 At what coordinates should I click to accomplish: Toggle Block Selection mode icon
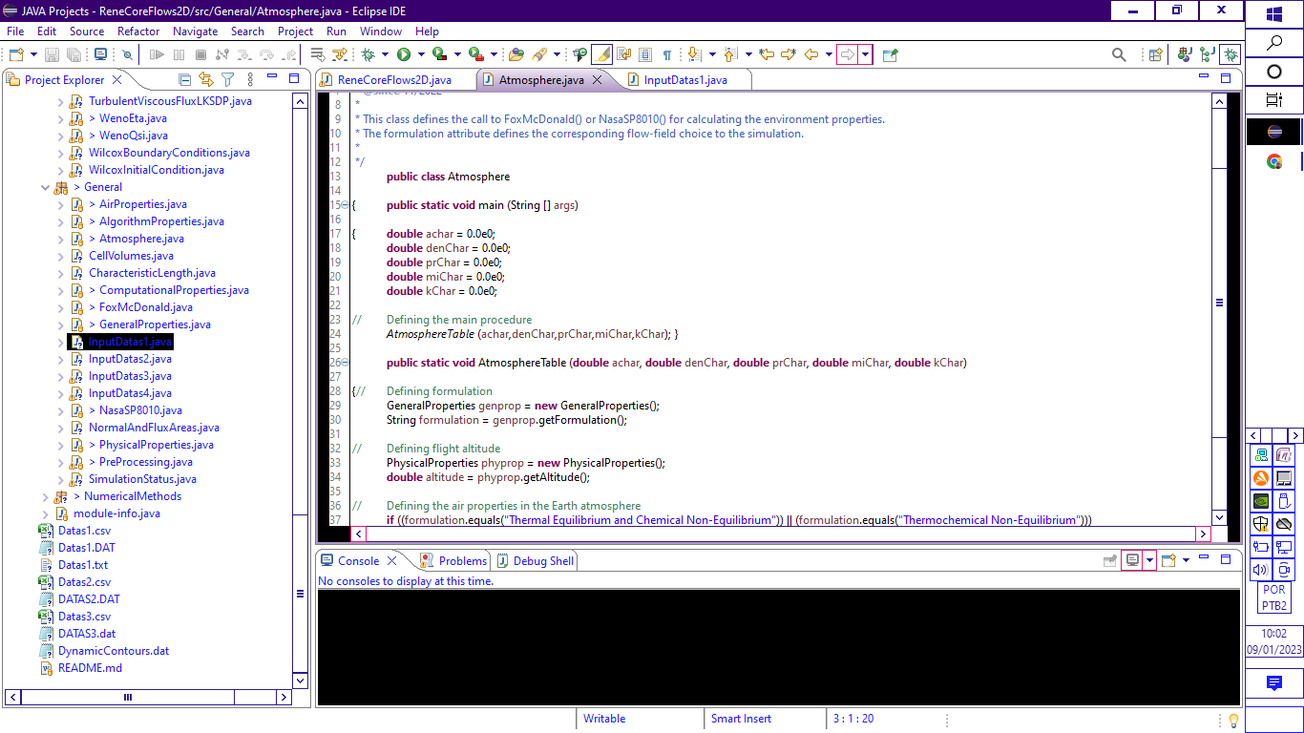pos(645,54)
